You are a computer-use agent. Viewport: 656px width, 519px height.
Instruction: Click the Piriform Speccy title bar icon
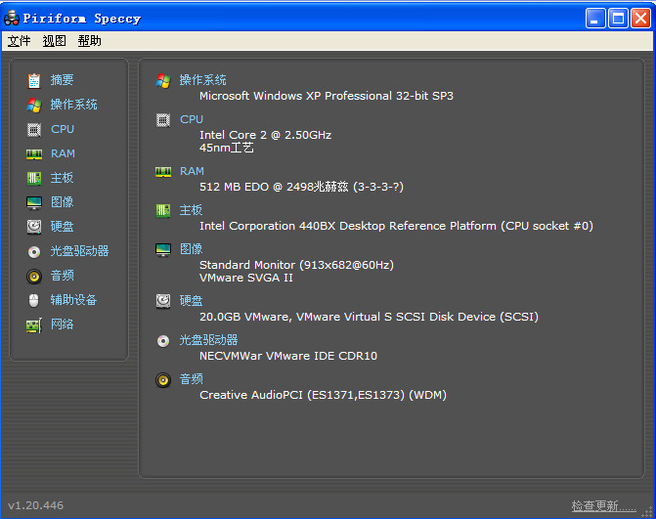(12, 18)
